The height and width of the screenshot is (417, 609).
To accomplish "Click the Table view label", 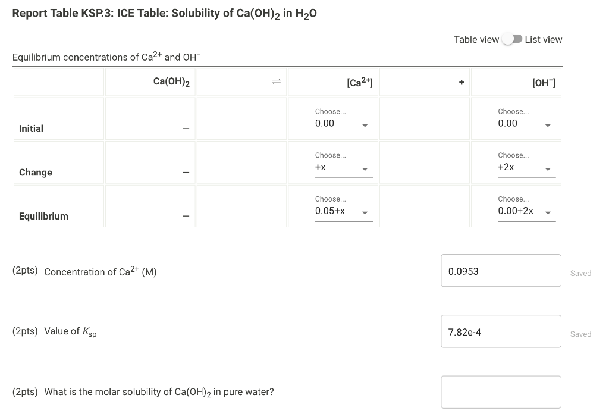I will pos(476,39).
